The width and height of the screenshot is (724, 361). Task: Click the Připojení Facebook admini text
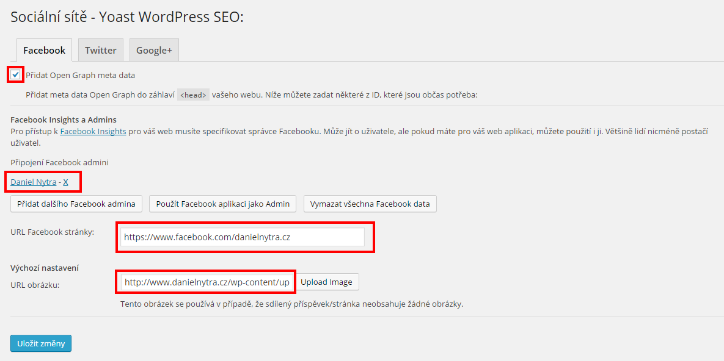(x=59, y=162)
